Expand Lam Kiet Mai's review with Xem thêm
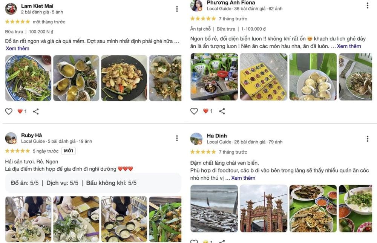This screenshot has height=243, width=377. 17,48
